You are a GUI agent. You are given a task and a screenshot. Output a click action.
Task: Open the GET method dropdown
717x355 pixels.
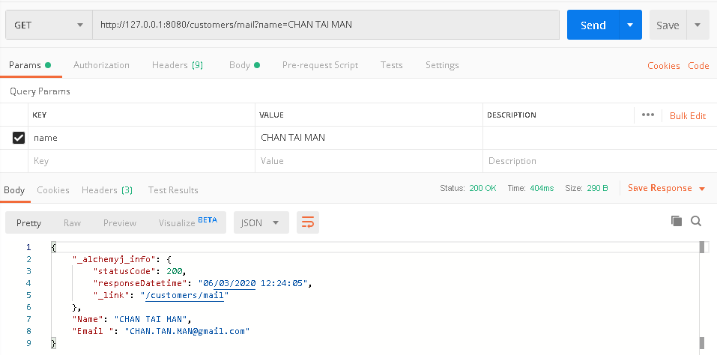(x=48, y=25)
